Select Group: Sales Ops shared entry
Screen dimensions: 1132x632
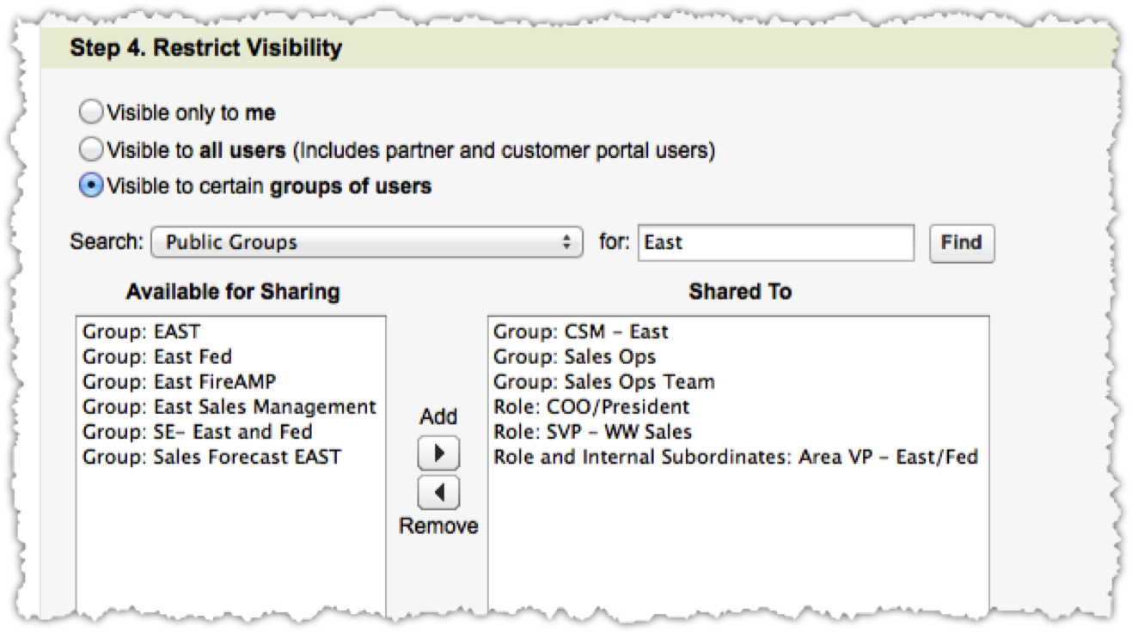574,356
